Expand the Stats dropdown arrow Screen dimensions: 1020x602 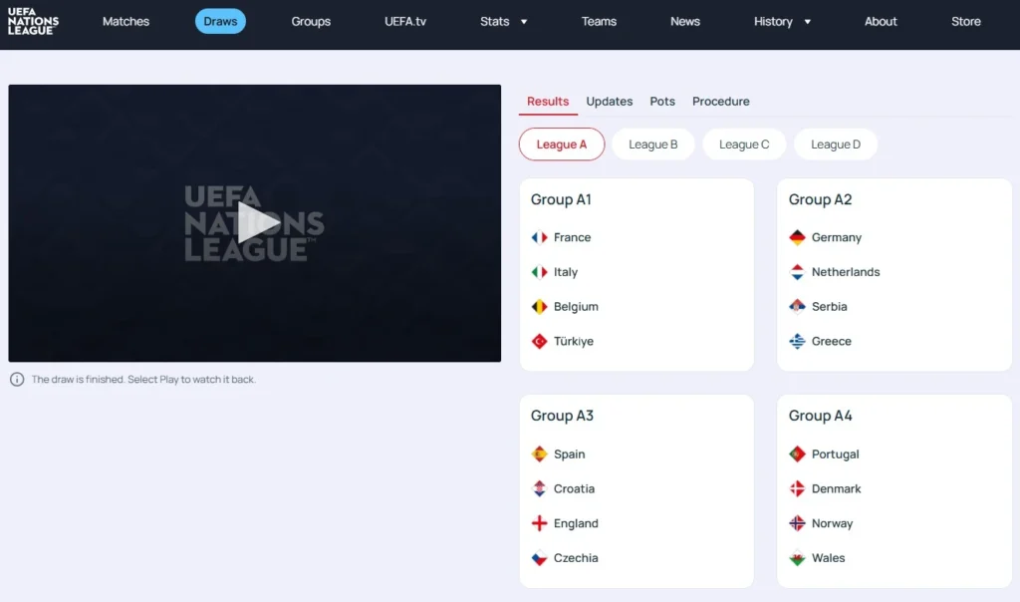pos(524,22)
